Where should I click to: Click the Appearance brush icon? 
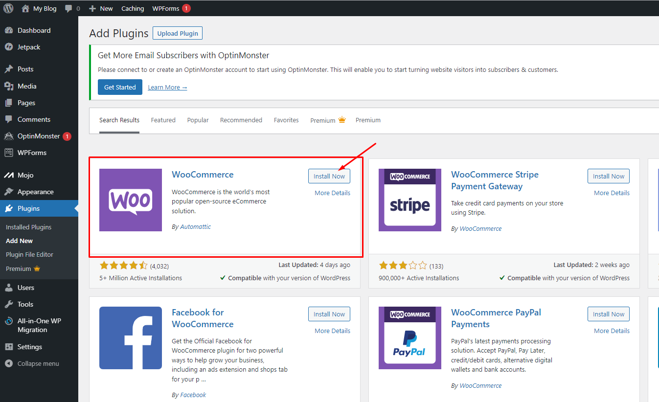tap(9, 192)
